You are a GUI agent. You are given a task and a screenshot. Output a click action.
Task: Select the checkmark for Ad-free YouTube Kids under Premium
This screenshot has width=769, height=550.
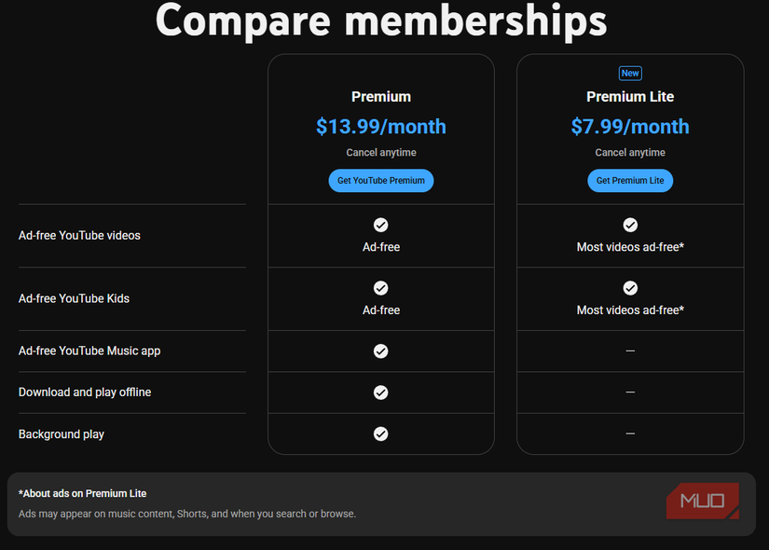coord(380,288)
